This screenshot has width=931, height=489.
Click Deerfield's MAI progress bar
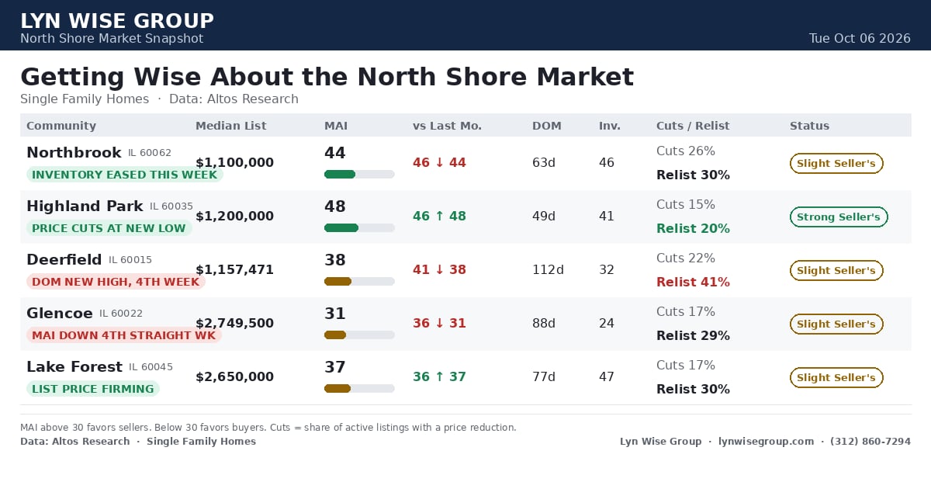point(359,282)
